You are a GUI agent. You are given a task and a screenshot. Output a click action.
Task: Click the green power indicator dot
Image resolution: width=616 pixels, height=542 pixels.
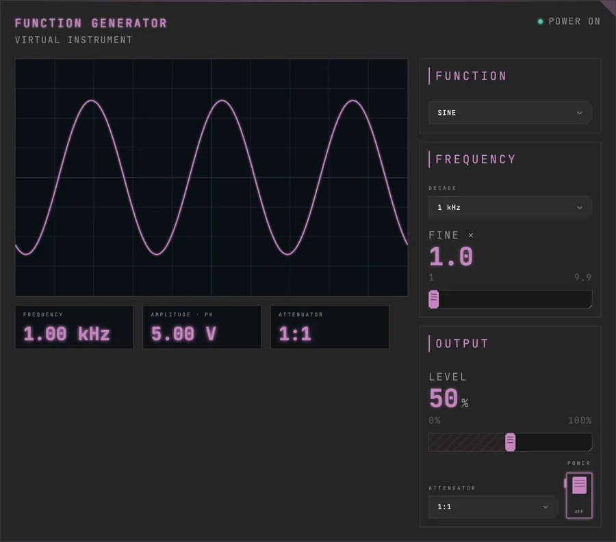[540, 22]
